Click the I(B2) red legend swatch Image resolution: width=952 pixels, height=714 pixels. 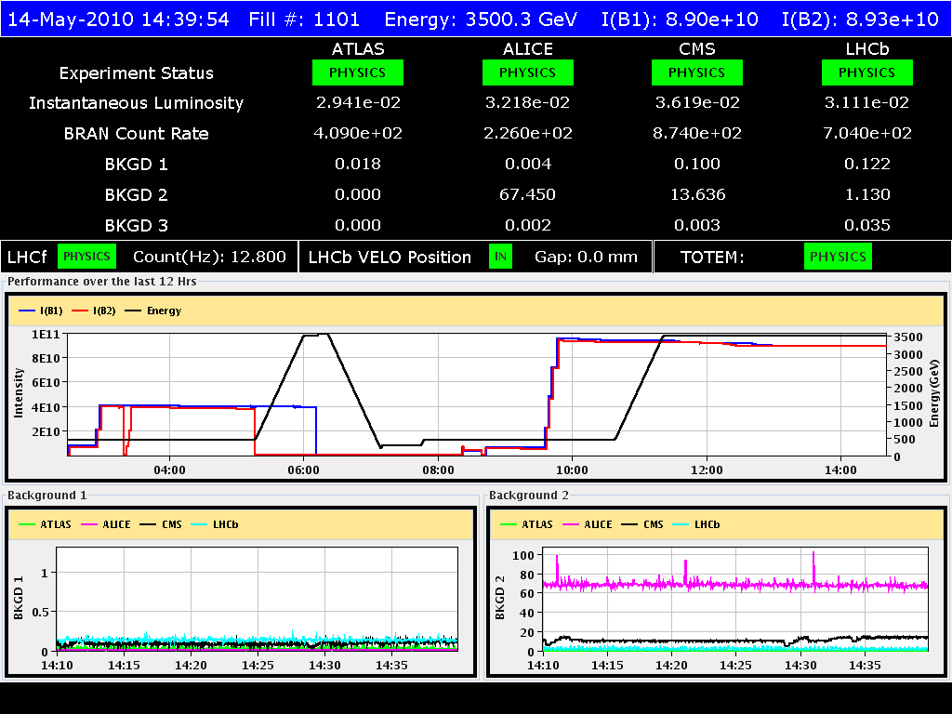coord(80,311)
